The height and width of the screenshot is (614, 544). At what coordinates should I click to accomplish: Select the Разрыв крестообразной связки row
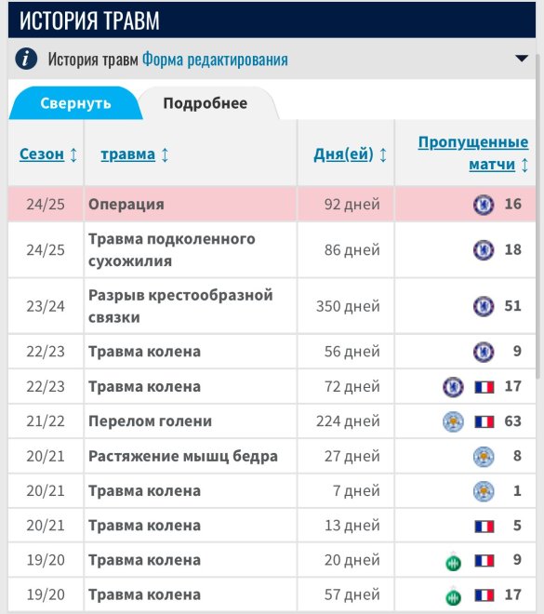point(272,306)
